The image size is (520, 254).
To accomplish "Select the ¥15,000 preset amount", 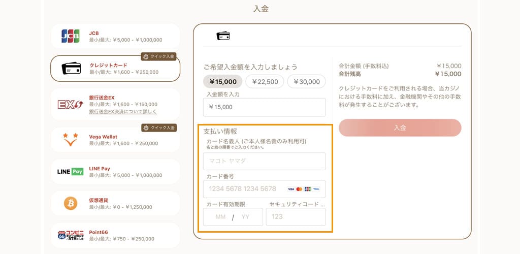I will coord(222,82).
